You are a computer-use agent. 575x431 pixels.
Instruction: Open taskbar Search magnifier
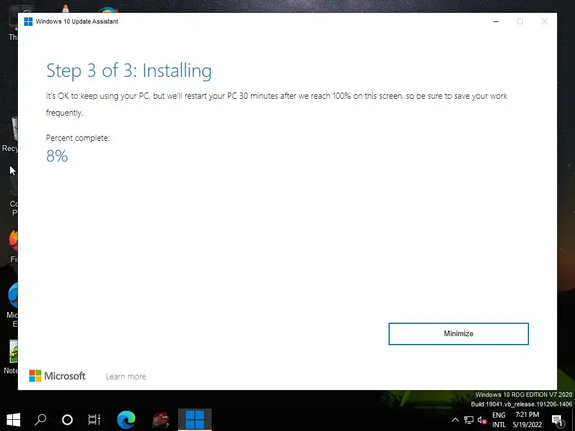pos(40,420)
